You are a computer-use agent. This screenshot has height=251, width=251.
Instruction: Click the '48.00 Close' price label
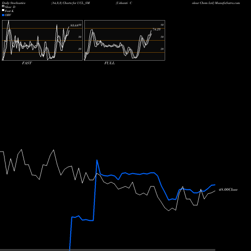click(x=228, y=190)
